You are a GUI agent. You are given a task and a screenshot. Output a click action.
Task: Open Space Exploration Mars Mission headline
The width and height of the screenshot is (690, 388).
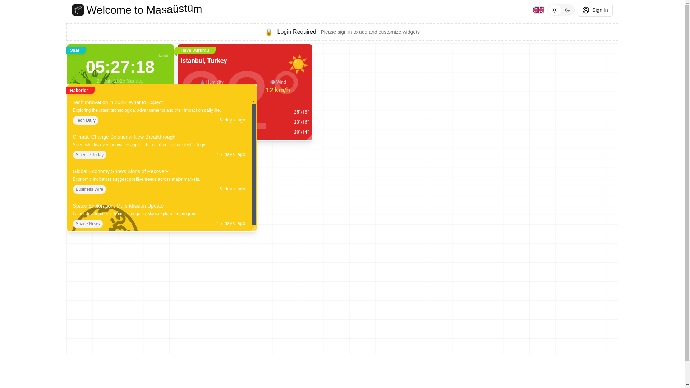click(118, 206)
